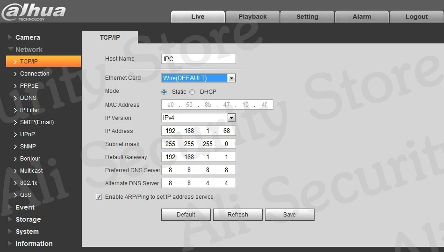444x252 pixels.
Task: Click the Refresh button
Action: 238,215
